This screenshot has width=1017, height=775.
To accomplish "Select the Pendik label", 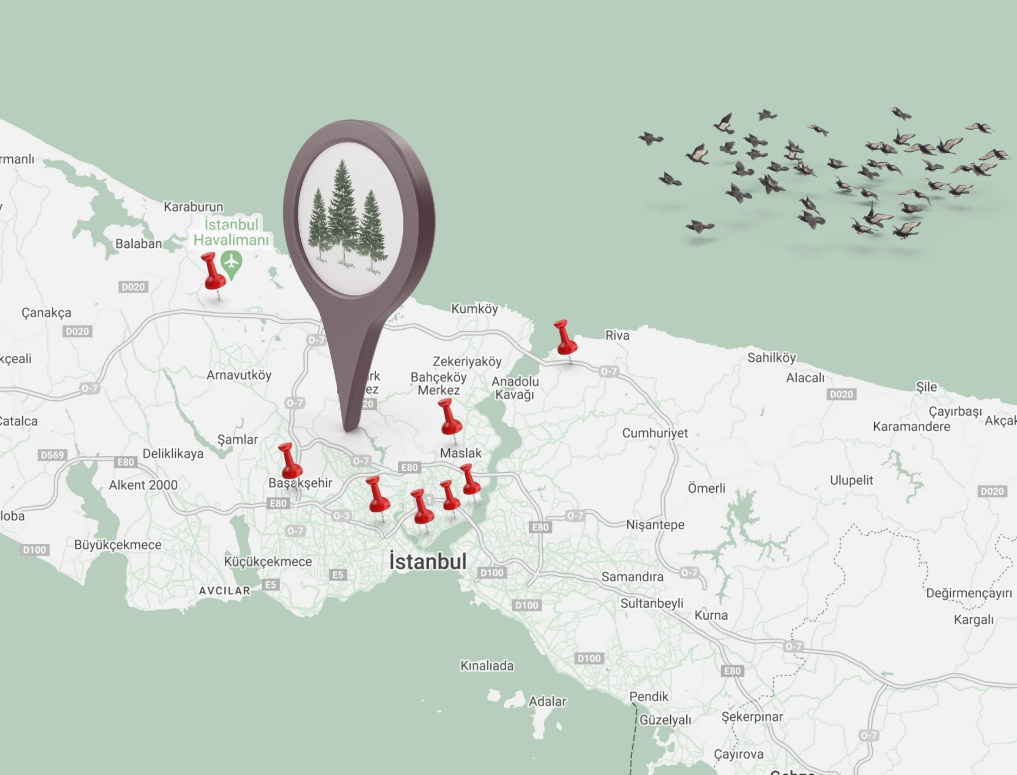I will coord(649,696).
